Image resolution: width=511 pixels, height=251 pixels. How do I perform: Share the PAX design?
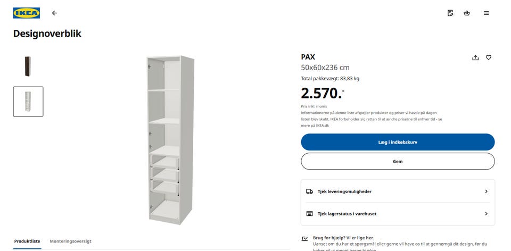475,57
